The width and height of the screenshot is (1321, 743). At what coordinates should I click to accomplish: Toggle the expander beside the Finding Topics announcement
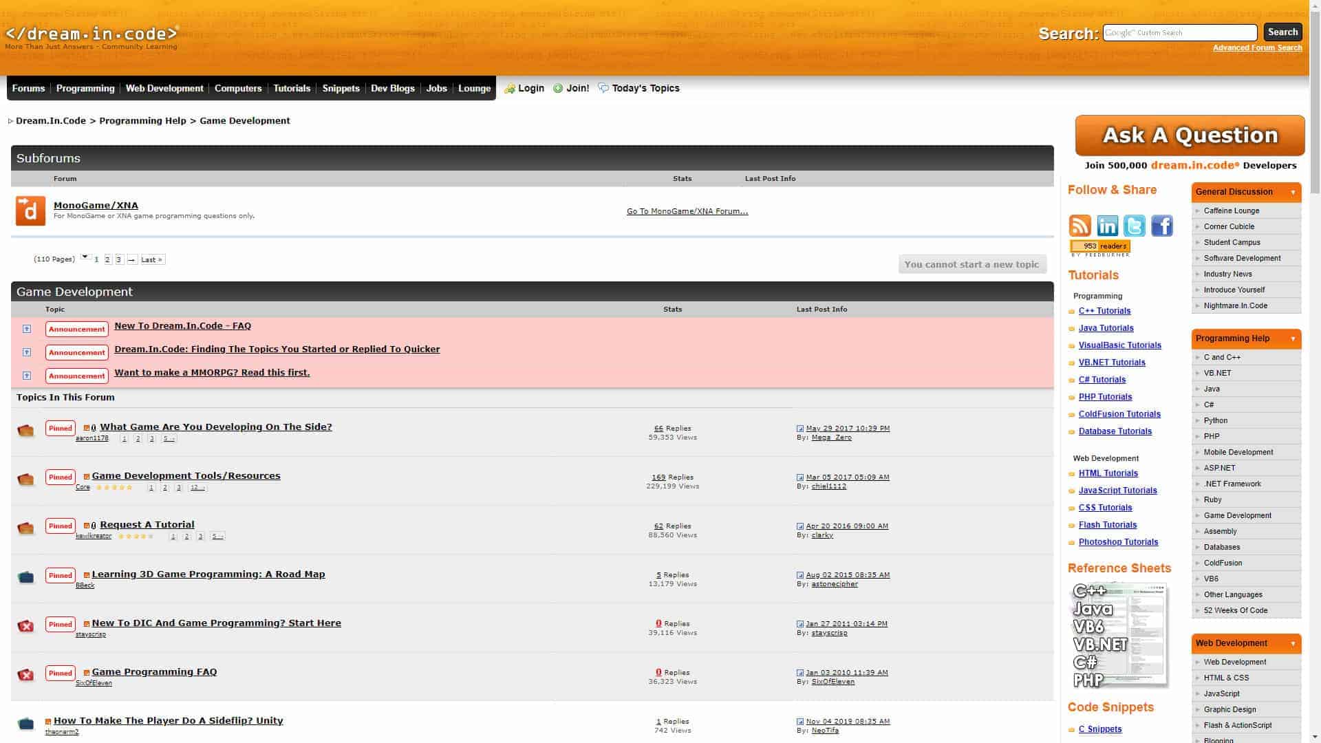27,352
